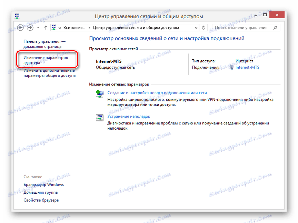
Task: Click the new connection setup icon
Action: 100,94
